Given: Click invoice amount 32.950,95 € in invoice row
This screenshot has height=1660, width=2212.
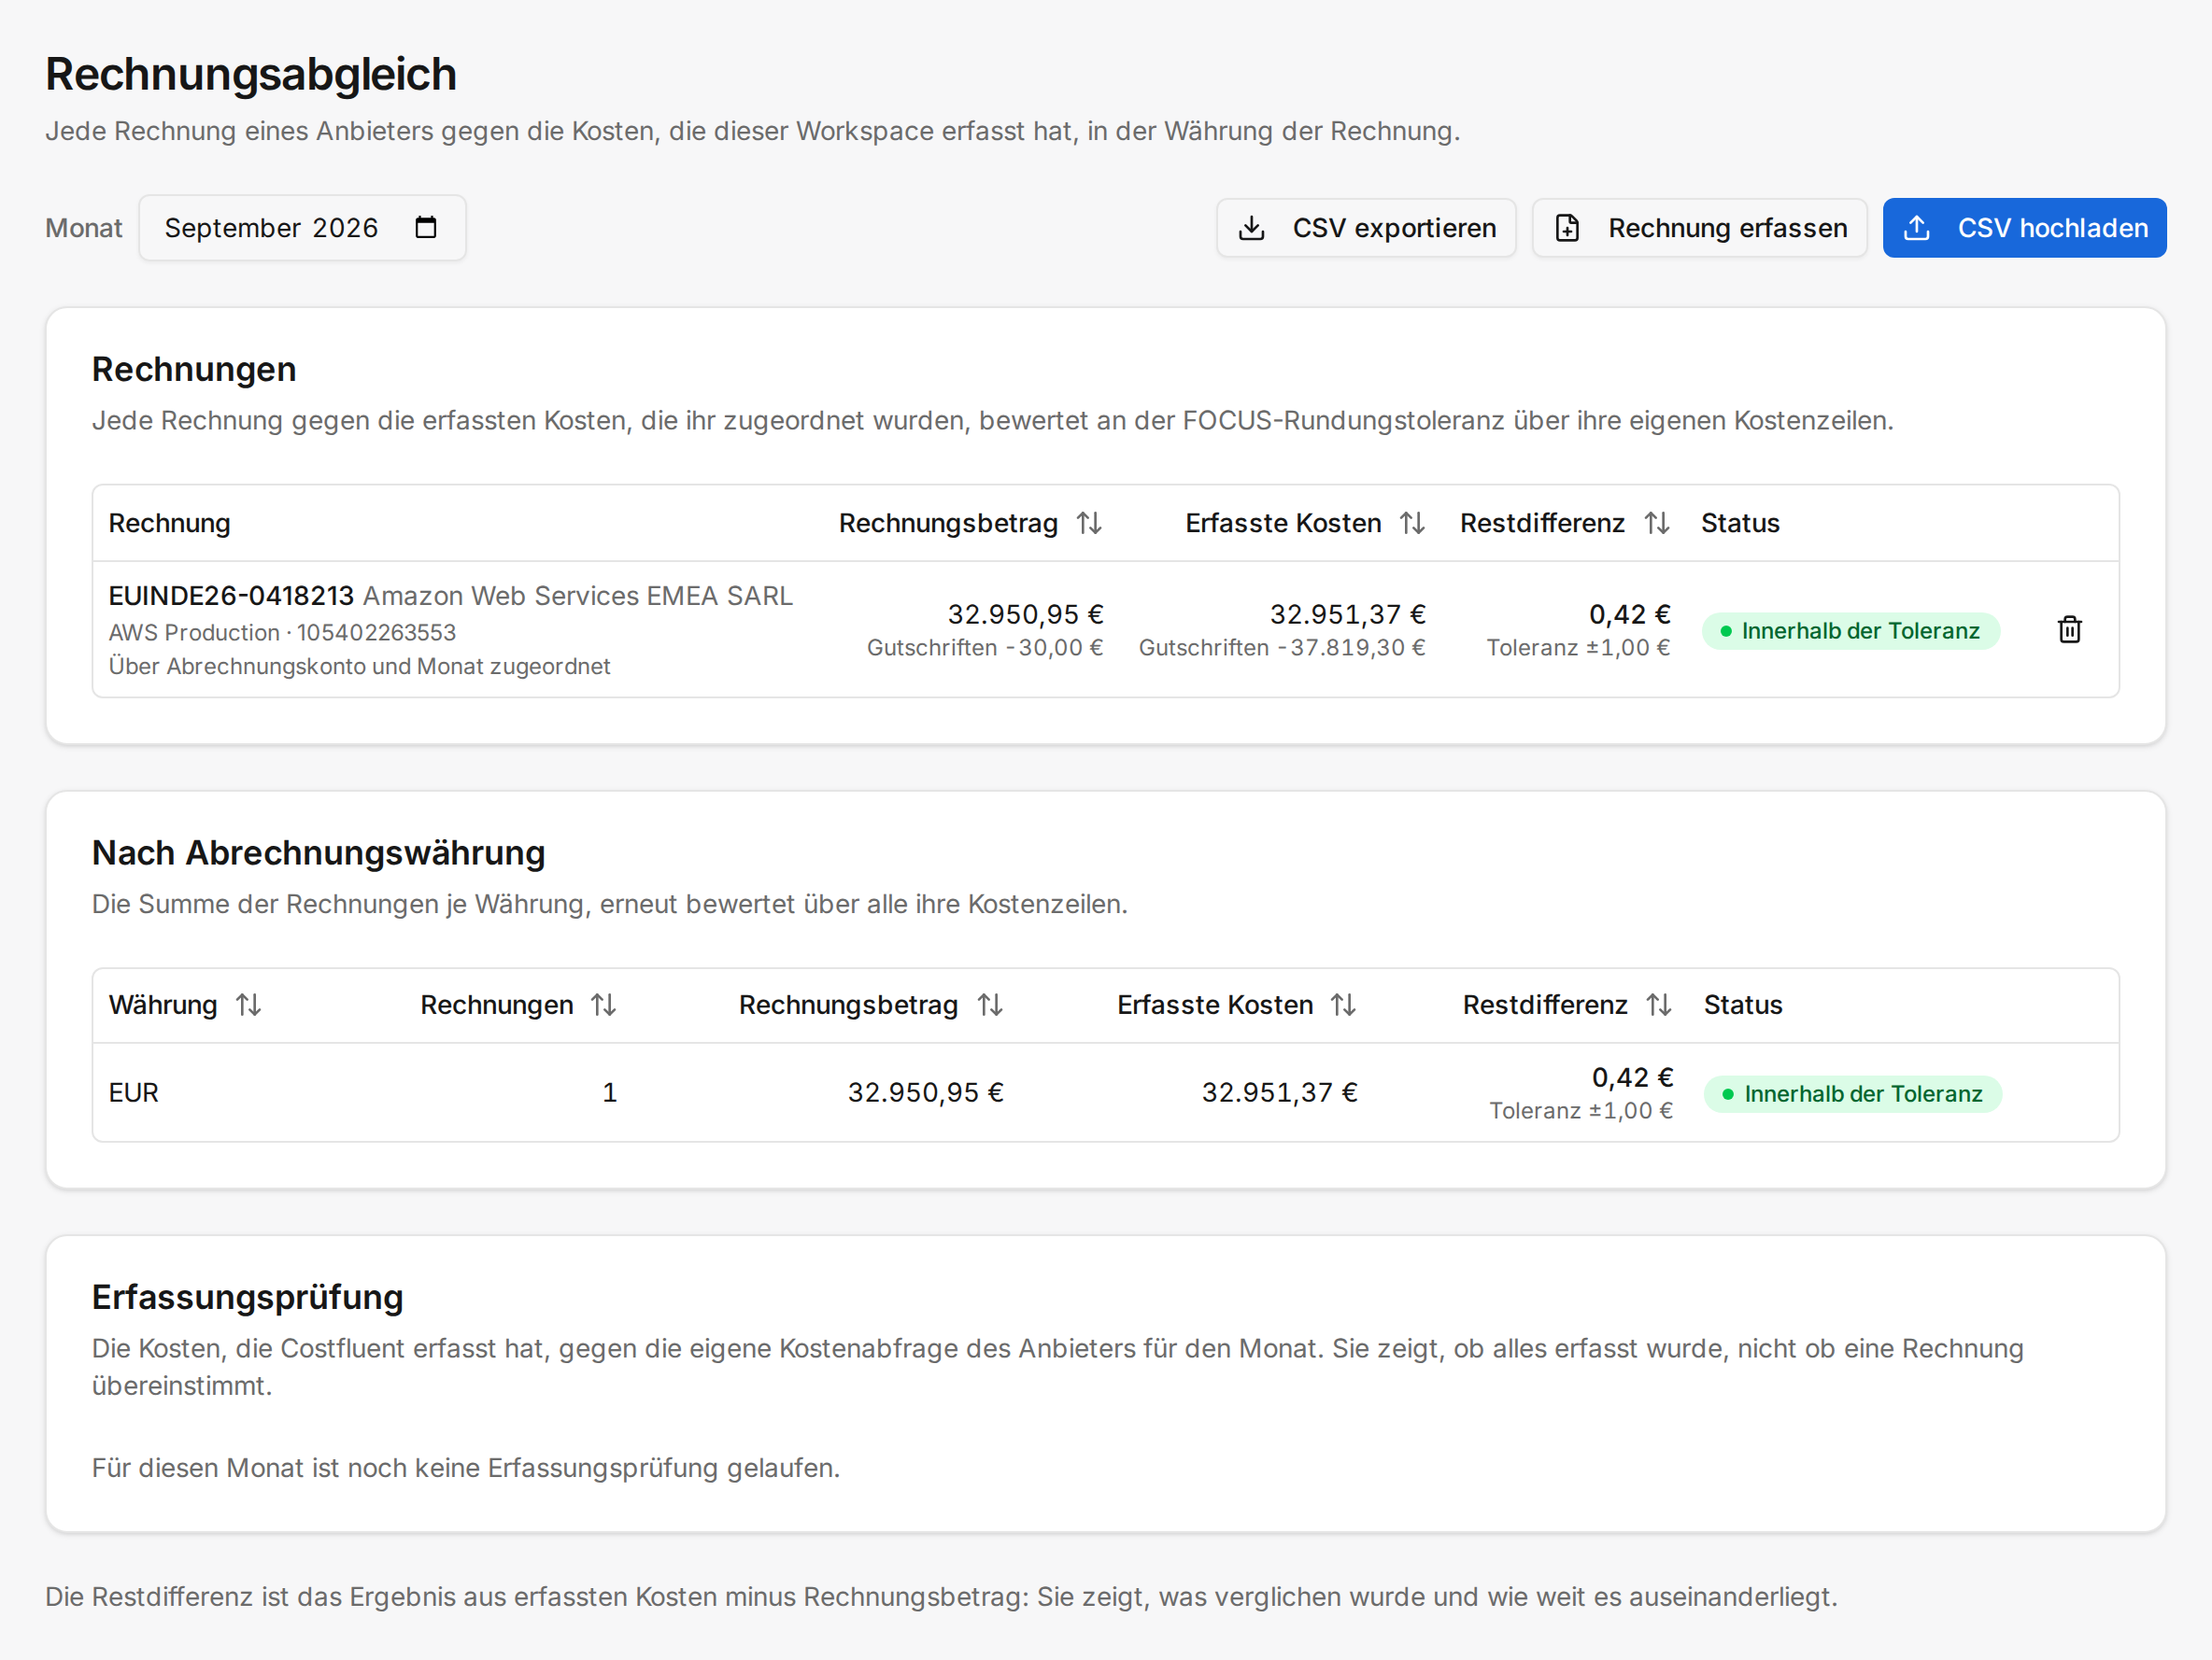Looking at the screenshot, I should tap(1026, 613).
